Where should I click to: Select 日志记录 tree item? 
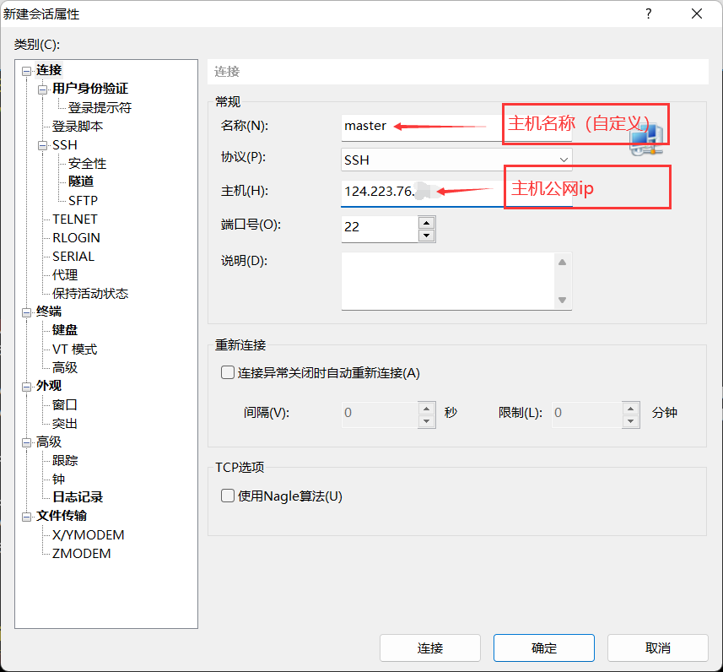[x=78, y=497]
